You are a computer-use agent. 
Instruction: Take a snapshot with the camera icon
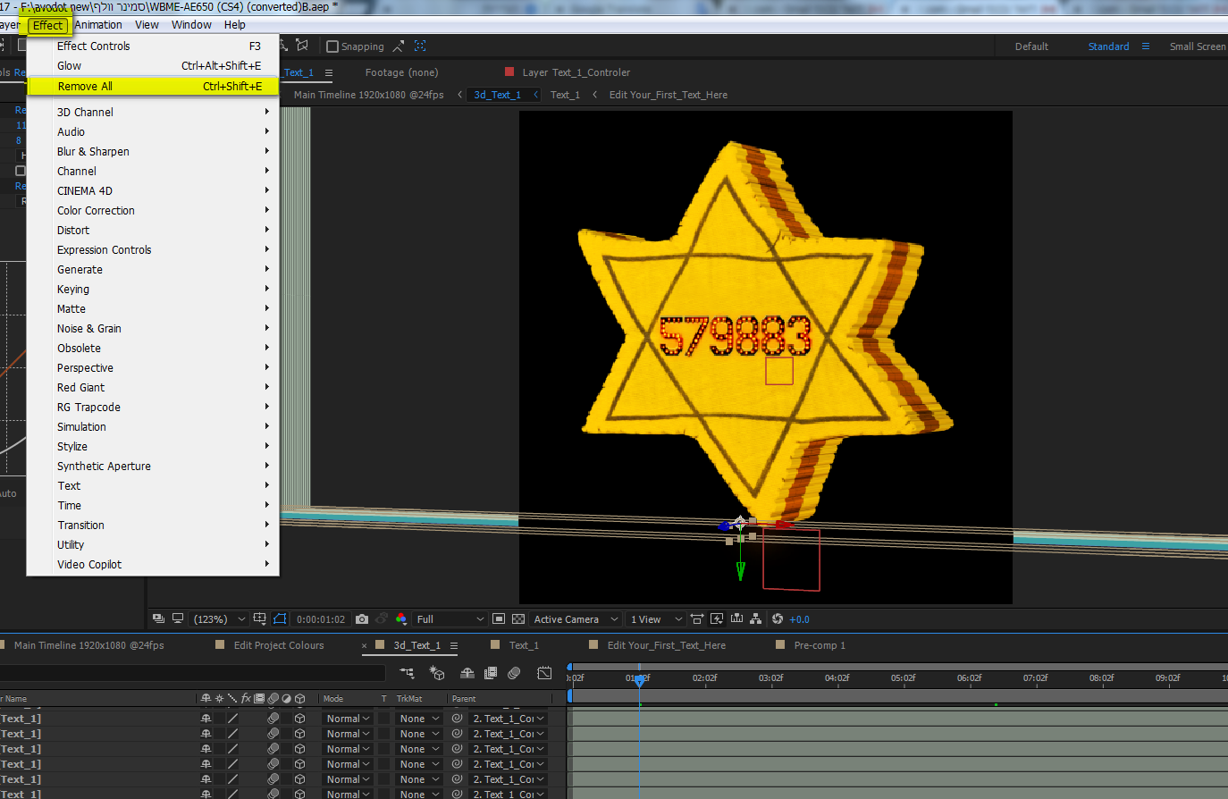[362, 619]
